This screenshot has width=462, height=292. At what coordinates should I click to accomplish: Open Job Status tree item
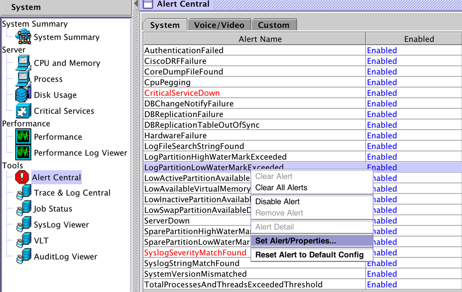coord(53,209)
